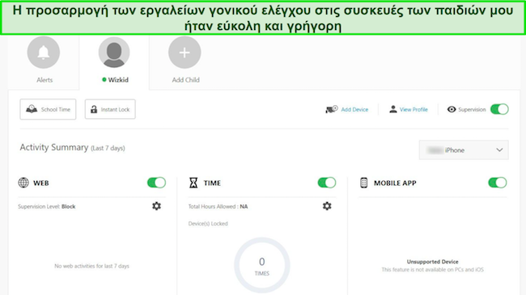Switch to the Alerts tab
Image resolution: width=526 pixels, height=295 pixels.
45,80
